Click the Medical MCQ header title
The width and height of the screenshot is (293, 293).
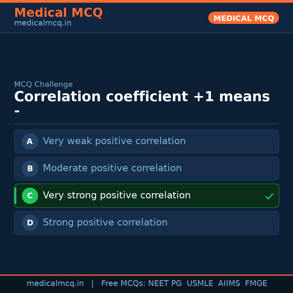click(58, 13)
